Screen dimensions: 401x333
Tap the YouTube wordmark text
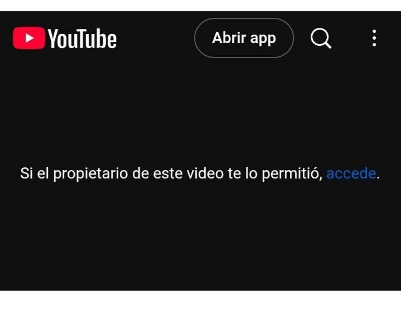pyautogui.click(x=82, y=38)
